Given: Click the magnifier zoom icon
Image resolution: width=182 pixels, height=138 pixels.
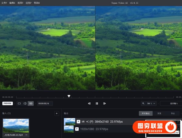Looking at the screenshot, I should point(143,104).
